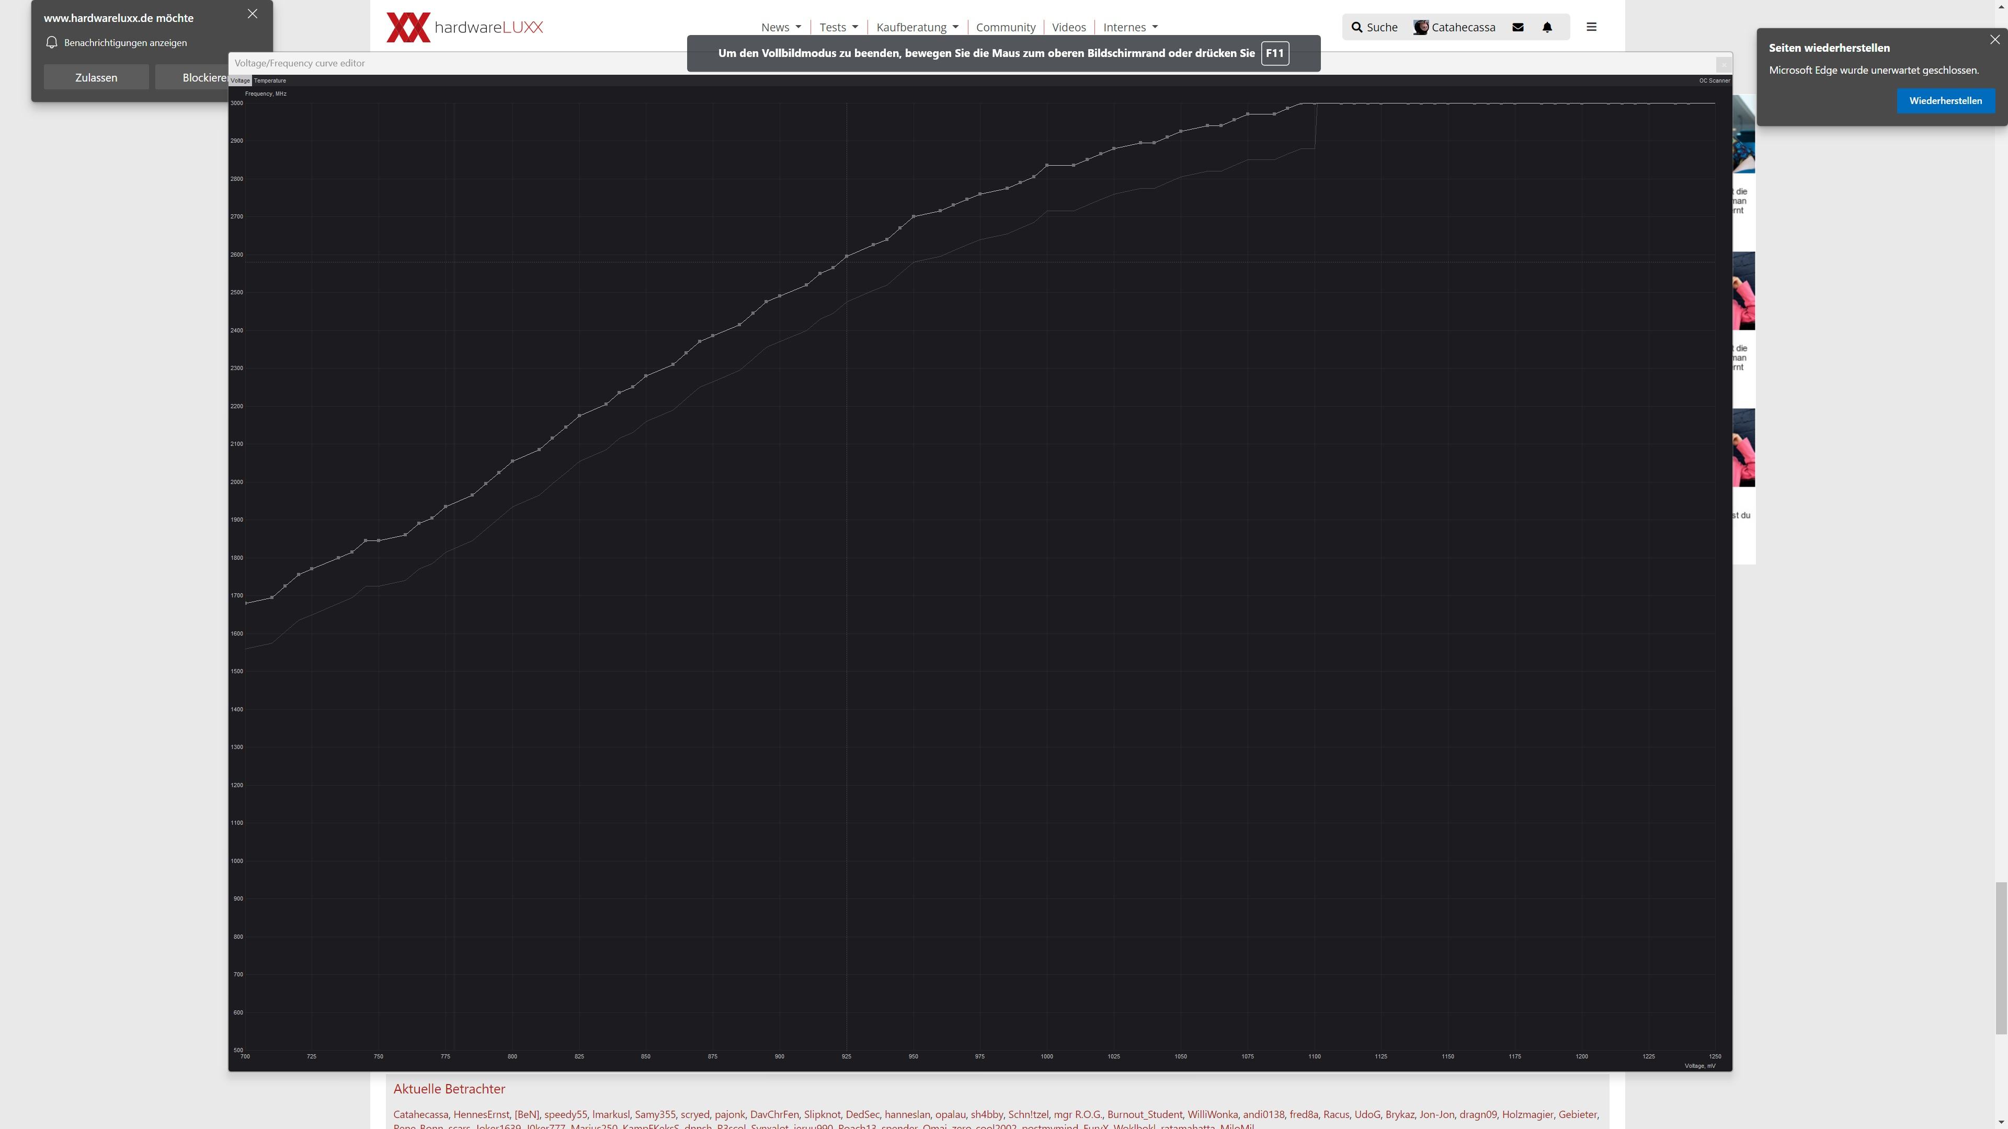The width and height of the screenshot is (2008, 1129).
Task: Open the viewer profile [BeN]
Action: (x=526, y=1114)
